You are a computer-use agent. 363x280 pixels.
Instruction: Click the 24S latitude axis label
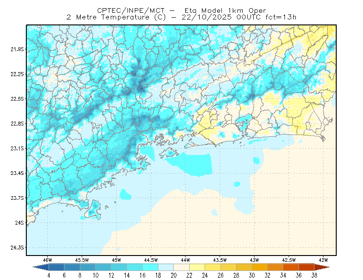click(x=20, y=222)
